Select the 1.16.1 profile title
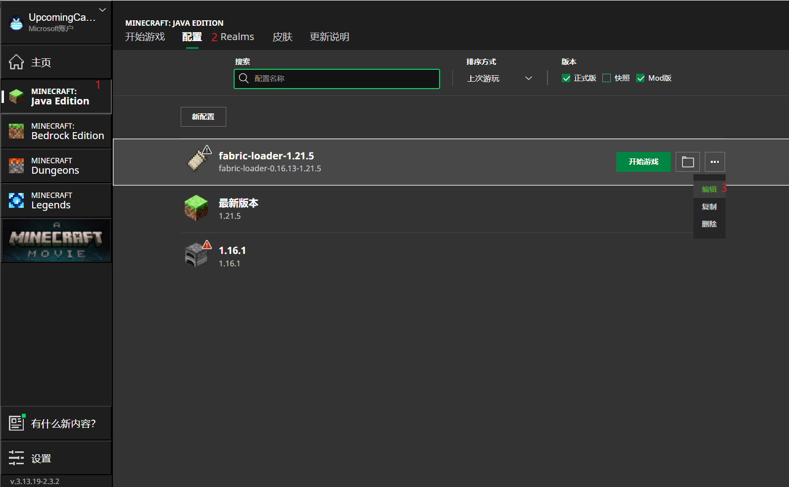The height and width of the screenshot is (487, 789). (x=232, y=250)
